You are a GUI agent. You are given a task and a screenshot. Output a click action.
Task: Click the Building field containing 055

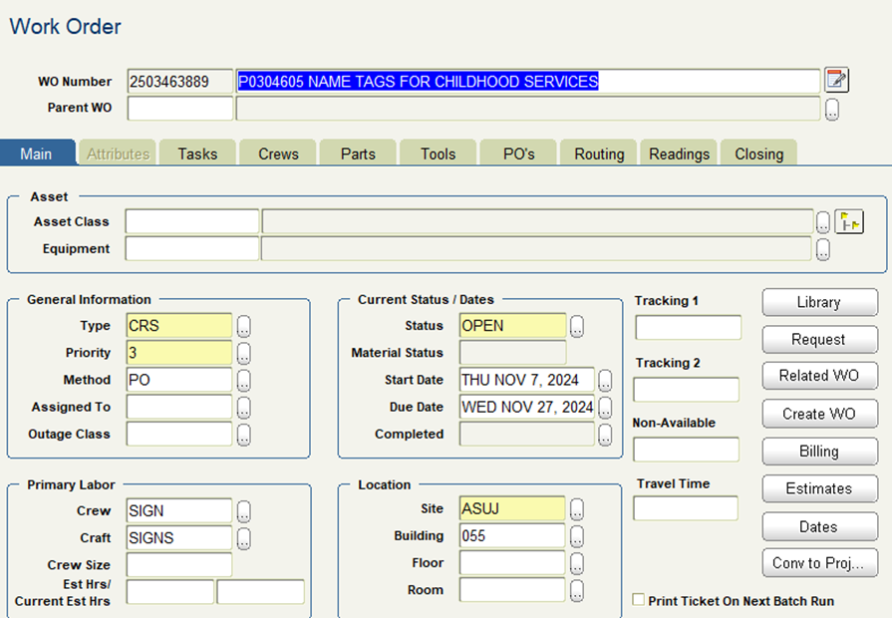click(x=512, y=535)
